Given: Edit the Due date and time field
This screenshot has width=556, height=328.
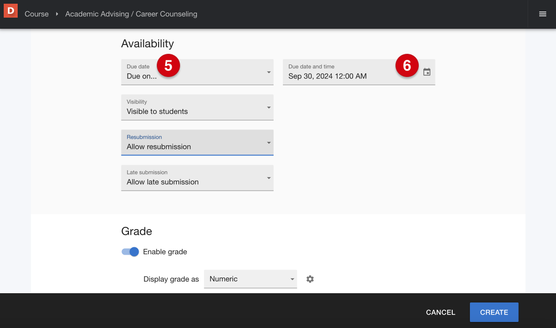Looking at the screenshot, I should coord(359,72).
